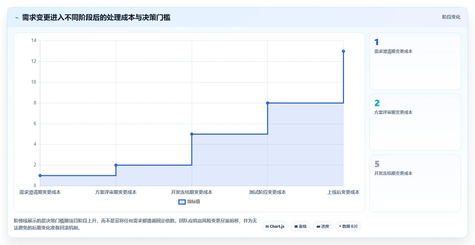The image size is (475, 245).
Task: Click the 进度 tag icon
Action: 318,226
